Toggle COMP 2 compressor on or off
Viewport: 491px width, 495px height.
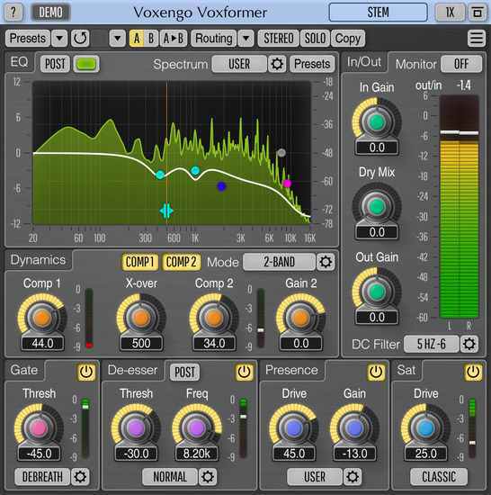tap(181, 262)
